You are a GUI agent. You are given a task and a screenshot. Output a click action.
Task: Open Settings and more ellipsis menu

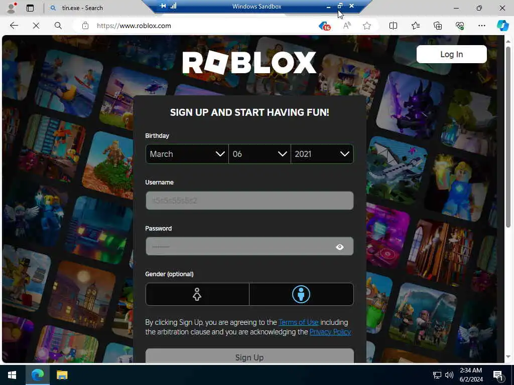click(481, 26)
